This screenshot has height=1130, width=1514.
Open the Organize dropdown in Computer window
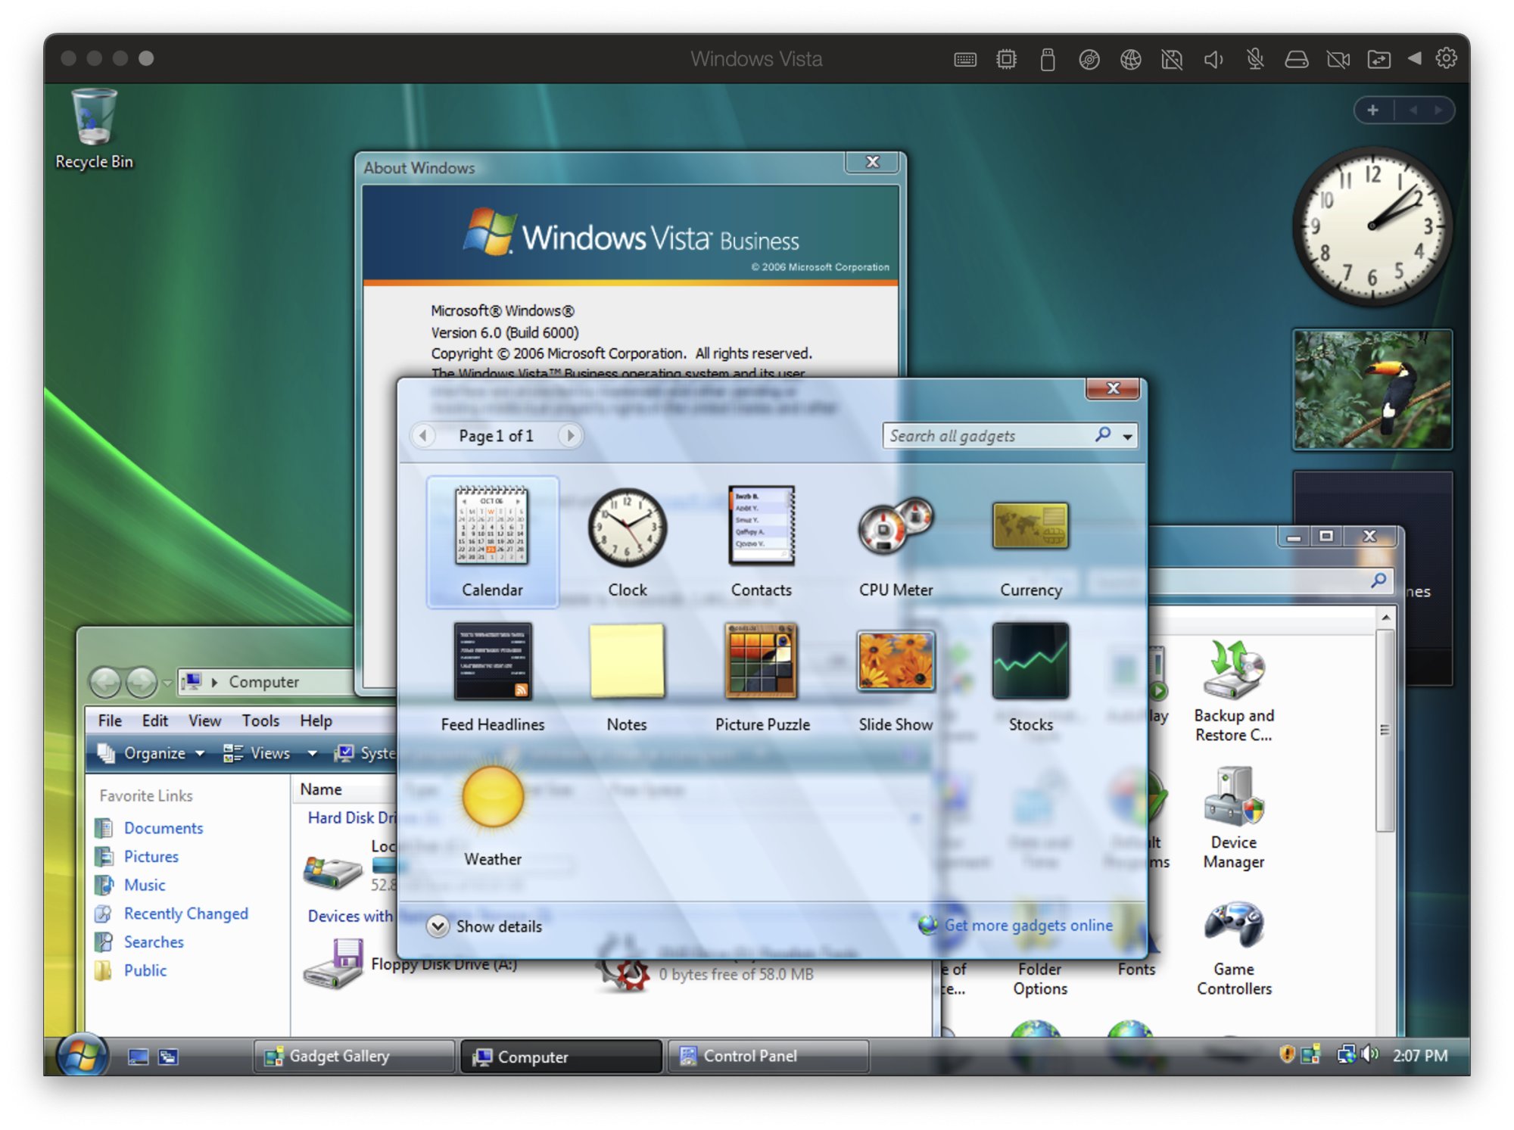tap(154, 753)
